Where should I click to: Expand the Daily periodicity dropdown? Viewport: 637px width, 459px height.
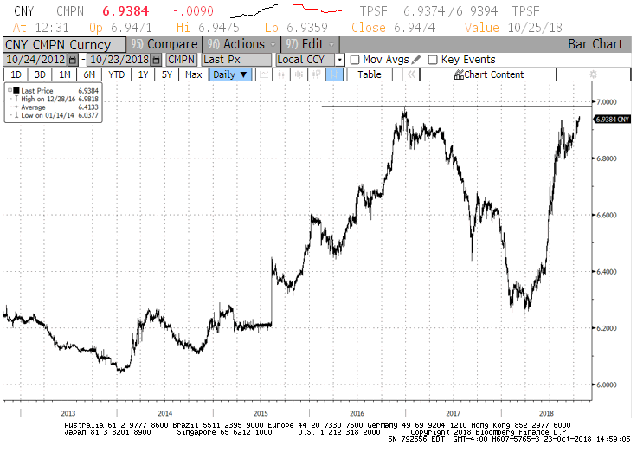[x=231, y=74]
